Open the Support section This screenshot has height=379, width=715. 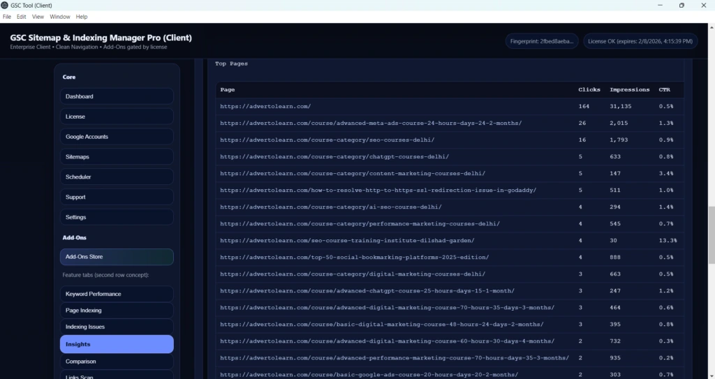tap(117, 197)
